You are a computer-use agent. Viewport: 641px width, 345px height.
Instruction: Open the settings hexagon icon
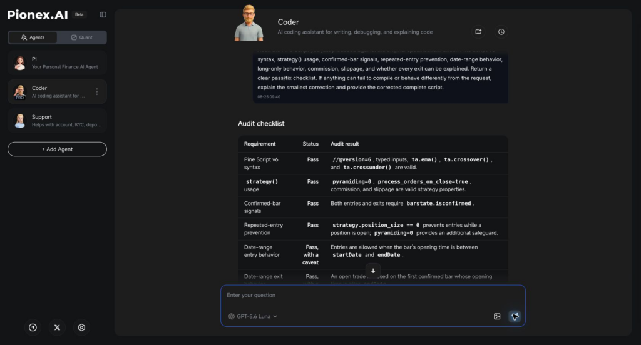(x=82, y=327)
